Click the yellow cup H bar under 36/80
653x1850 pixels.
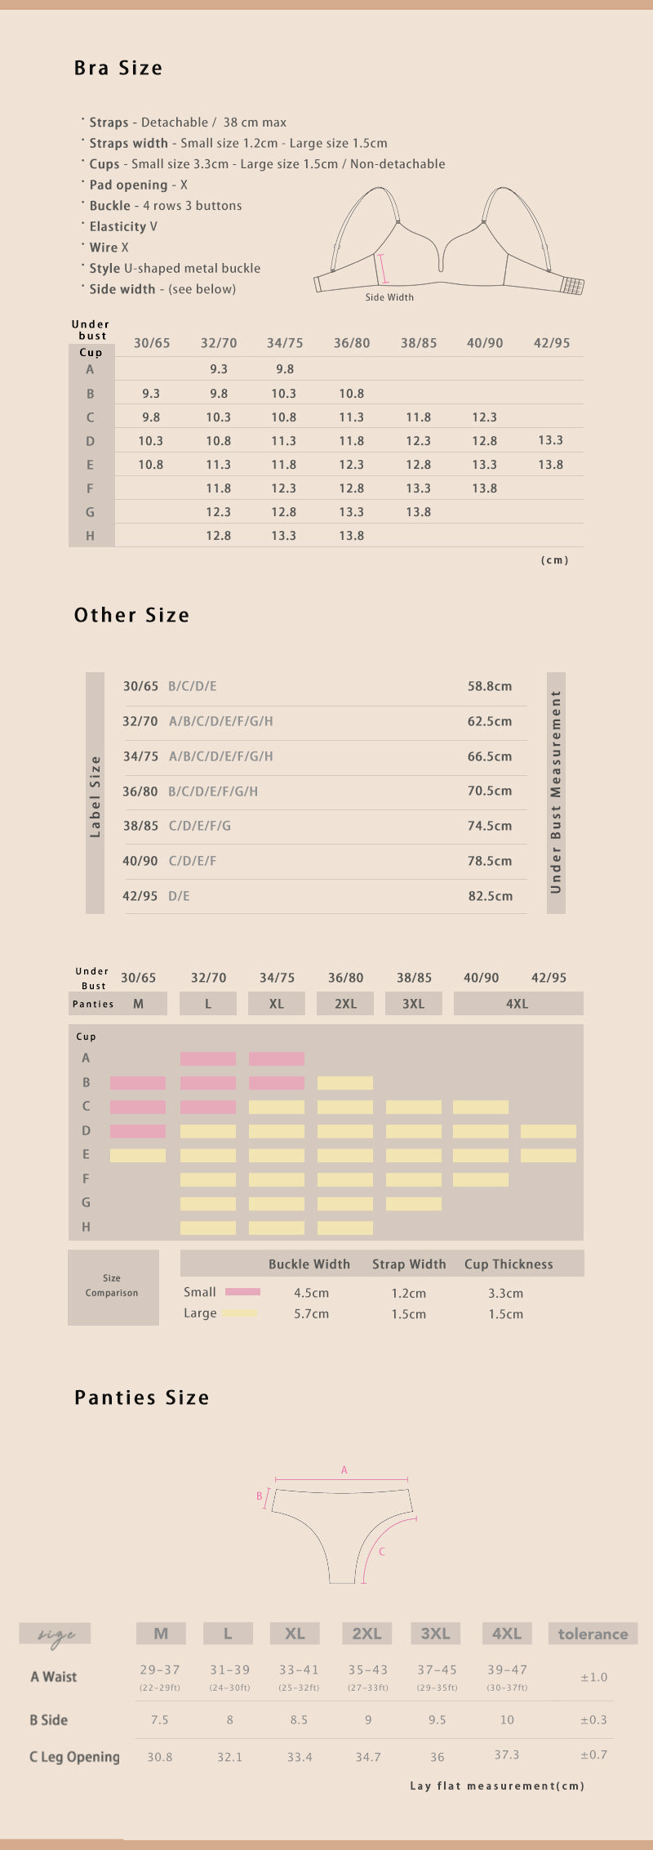pos(345,1228)
